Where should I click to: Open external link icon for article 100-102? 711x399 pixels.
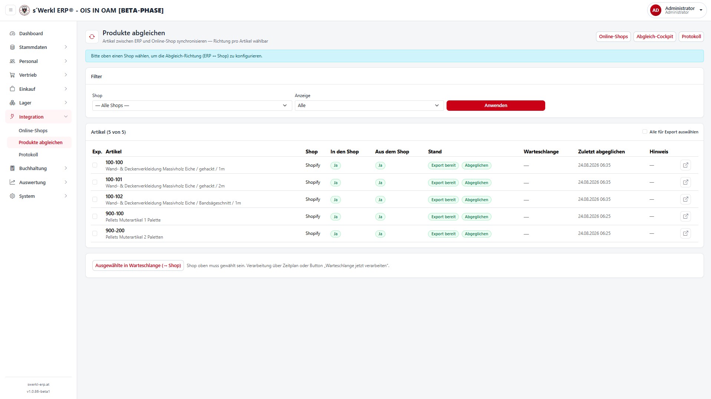[x=685, y=199]
